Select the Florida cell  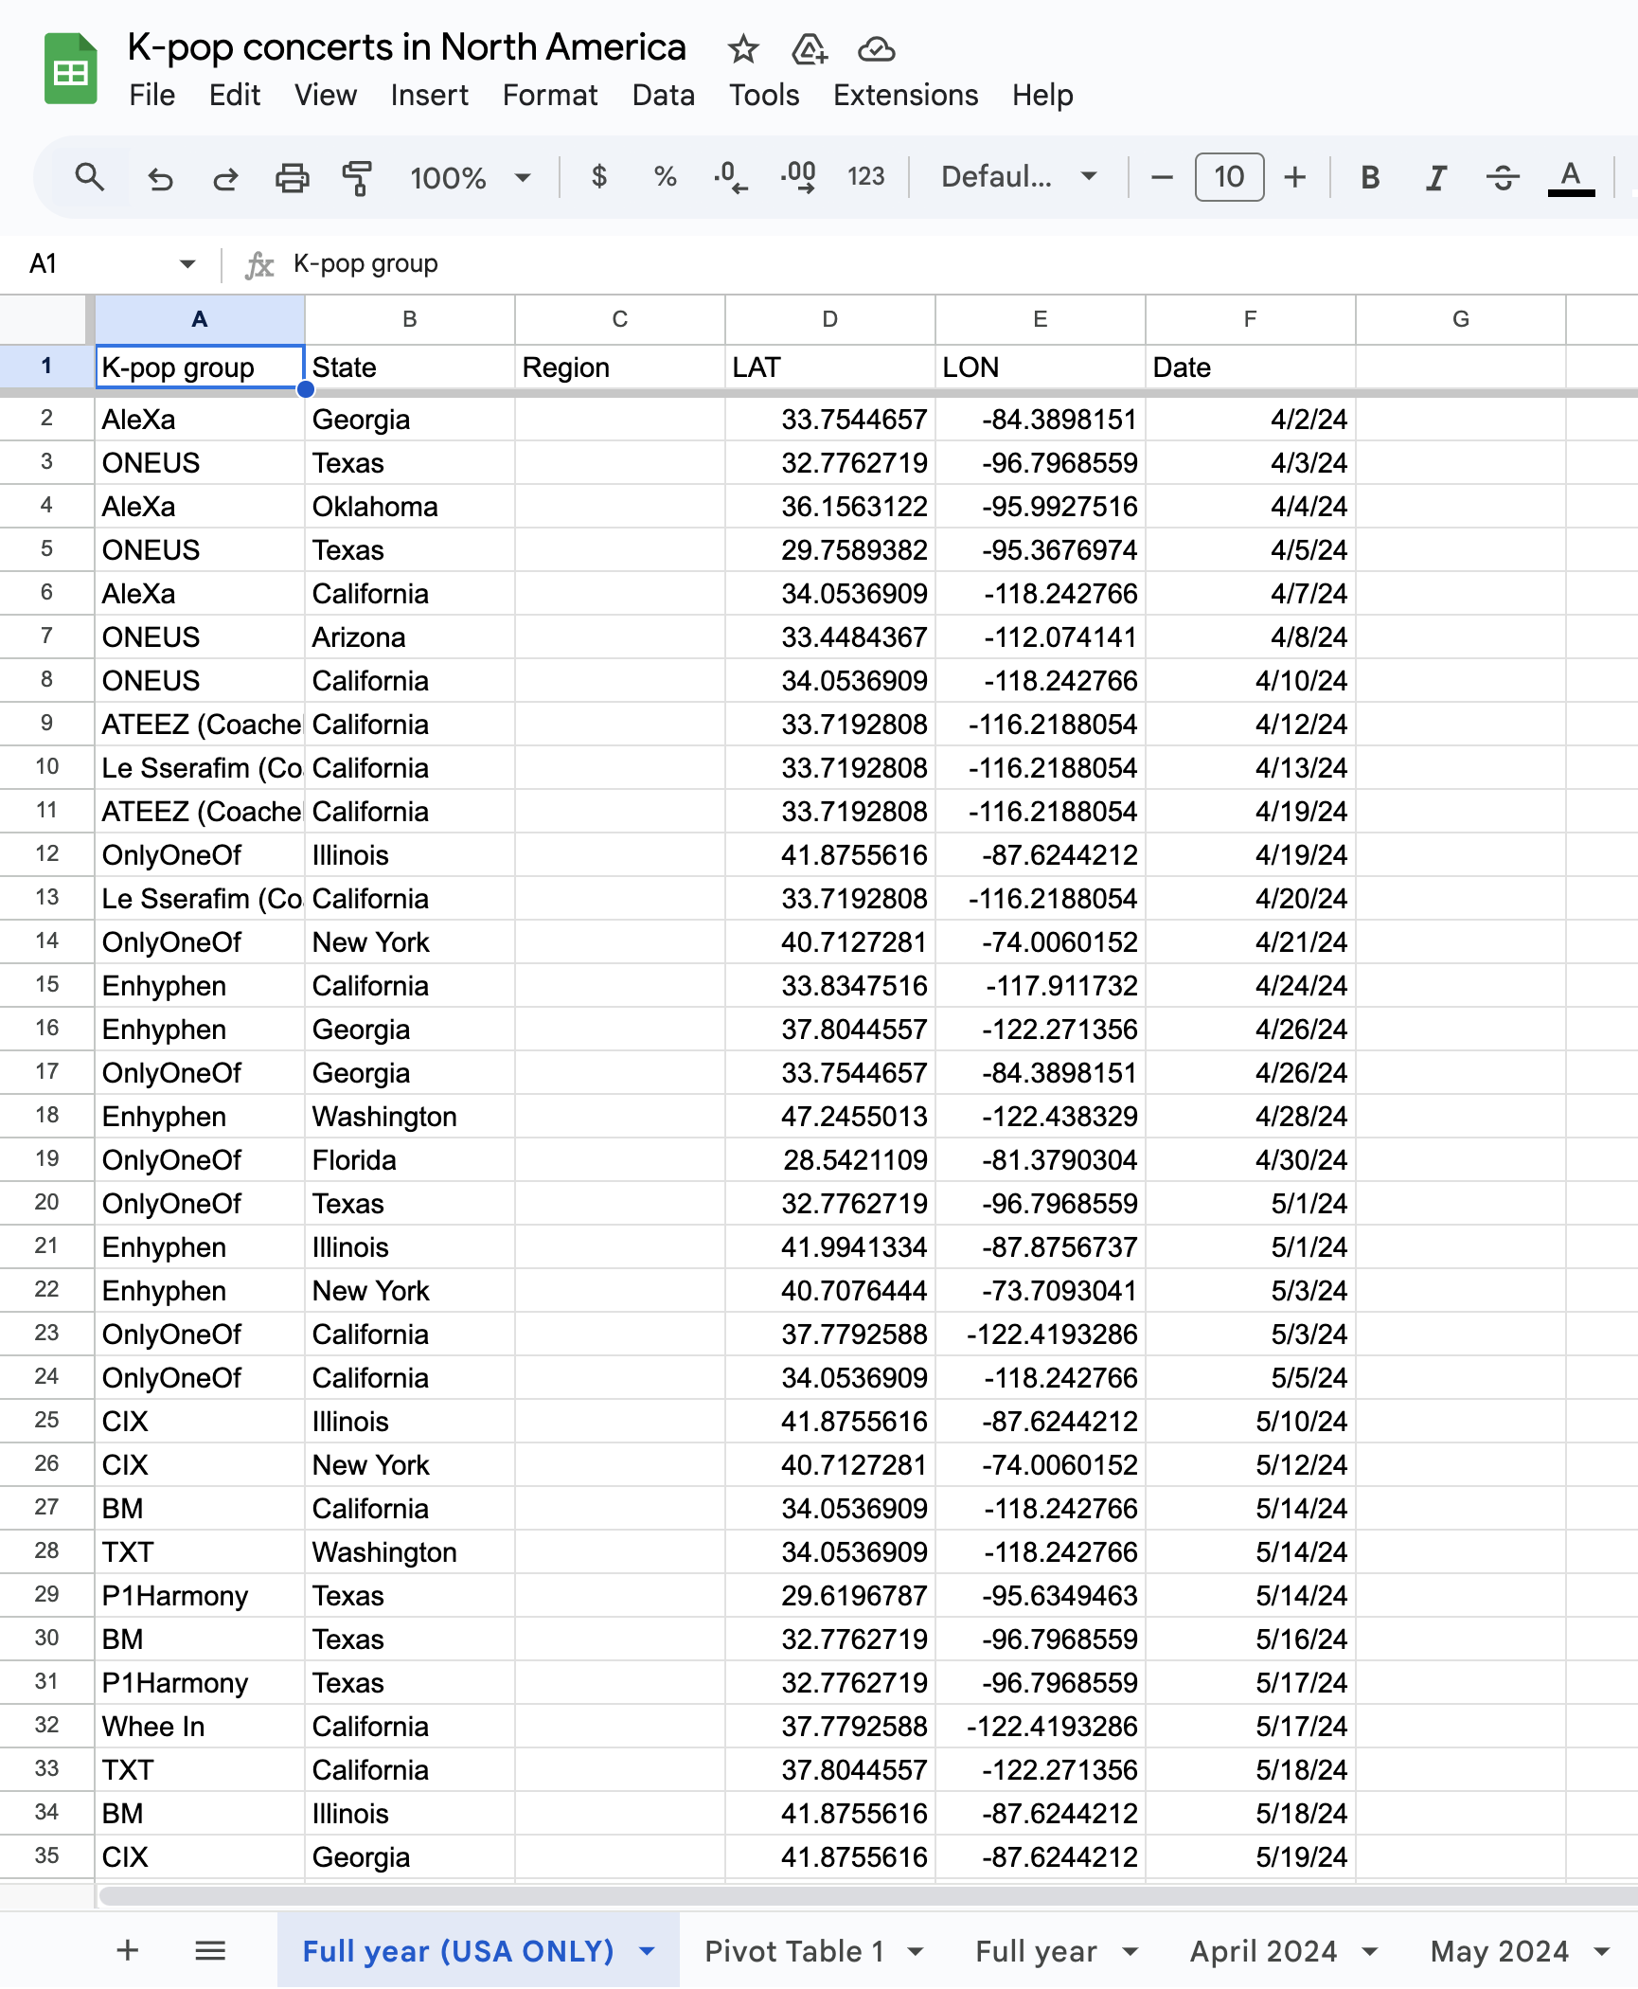pos(410,1160)
